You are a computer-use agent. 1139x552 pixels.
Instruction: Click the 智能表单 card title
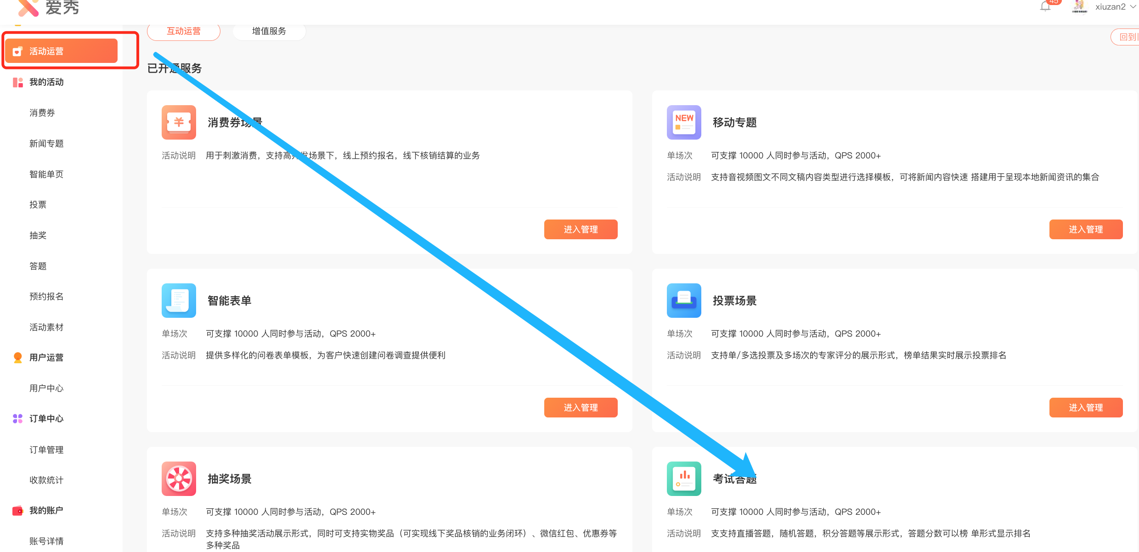[229, 300]
